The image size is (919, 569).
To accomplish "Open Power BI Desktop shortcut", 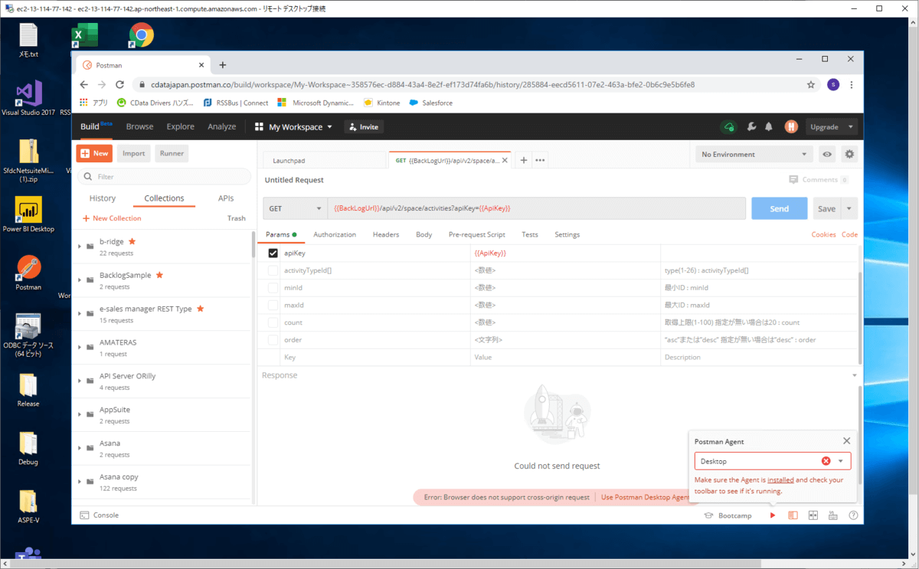I will [28, 214].
